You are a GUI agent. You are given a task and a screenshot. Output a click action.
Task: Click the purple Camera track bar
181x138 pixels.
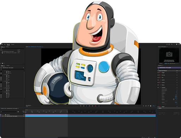click(x=90, y=115)
